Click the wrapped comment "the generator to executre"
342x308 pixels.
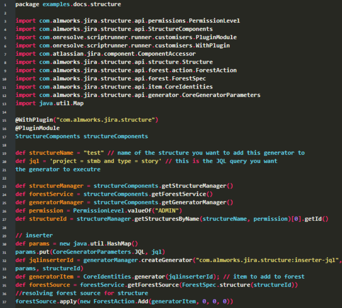pyautogui.click(x=58, y=169)
